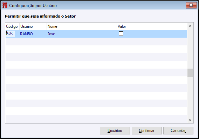Sort by the Usuário column header
Image resolution: width=199 pixels, height=139 pixels.
coord(33,26)
